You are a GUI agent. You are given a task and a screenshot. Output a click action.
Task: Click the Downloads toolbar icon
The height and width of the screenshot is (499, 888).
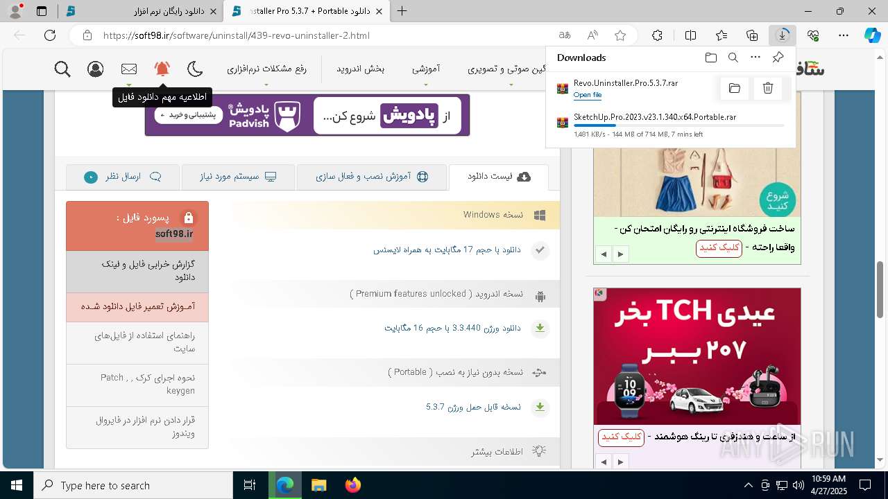[x=783, y=35]
